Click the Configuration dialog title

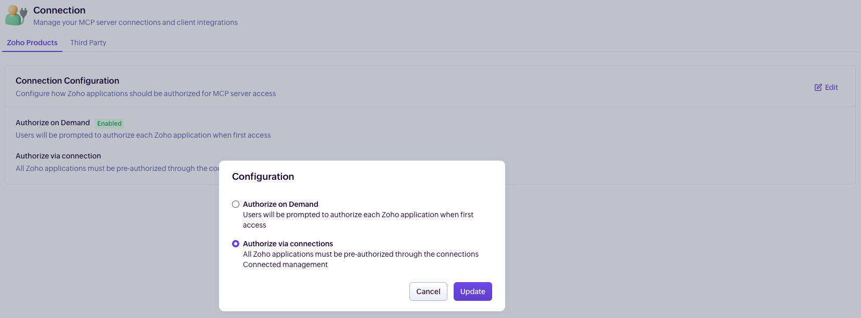(263, 177)
